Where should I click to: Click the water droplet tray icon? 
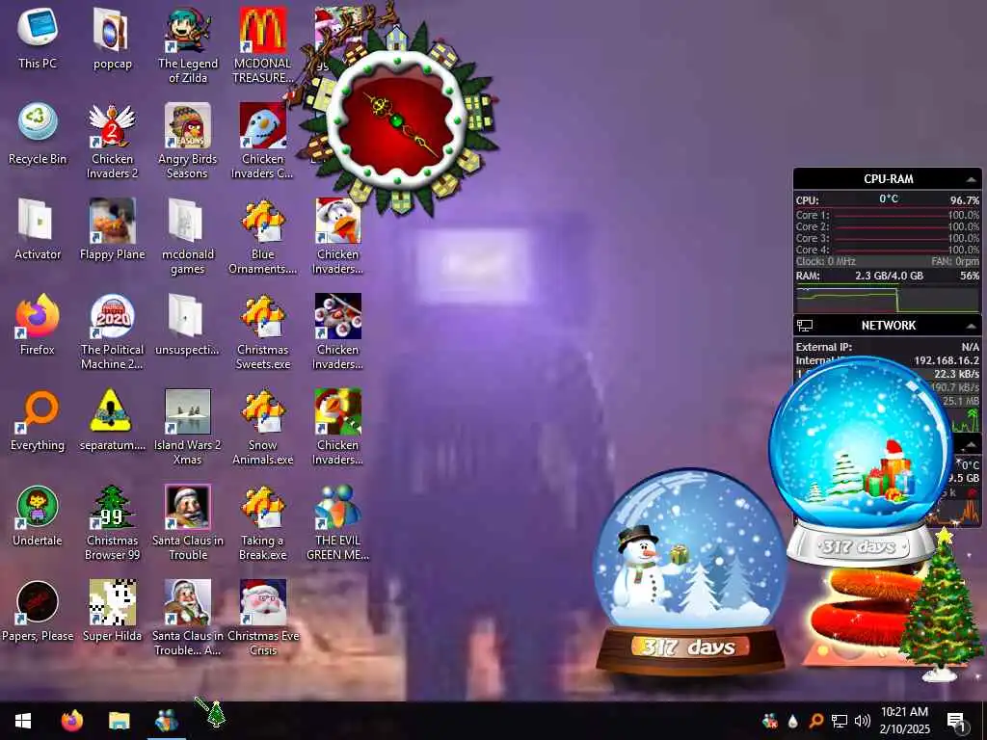click(x=792, y=721)
